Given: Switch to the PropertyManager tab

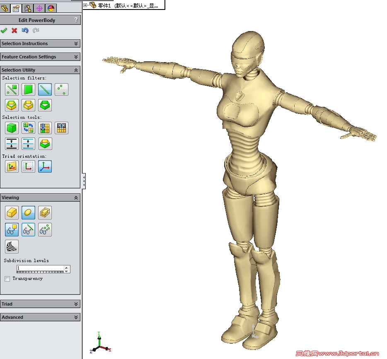Looking at the screenshot, I should click(x=16, y=8).
